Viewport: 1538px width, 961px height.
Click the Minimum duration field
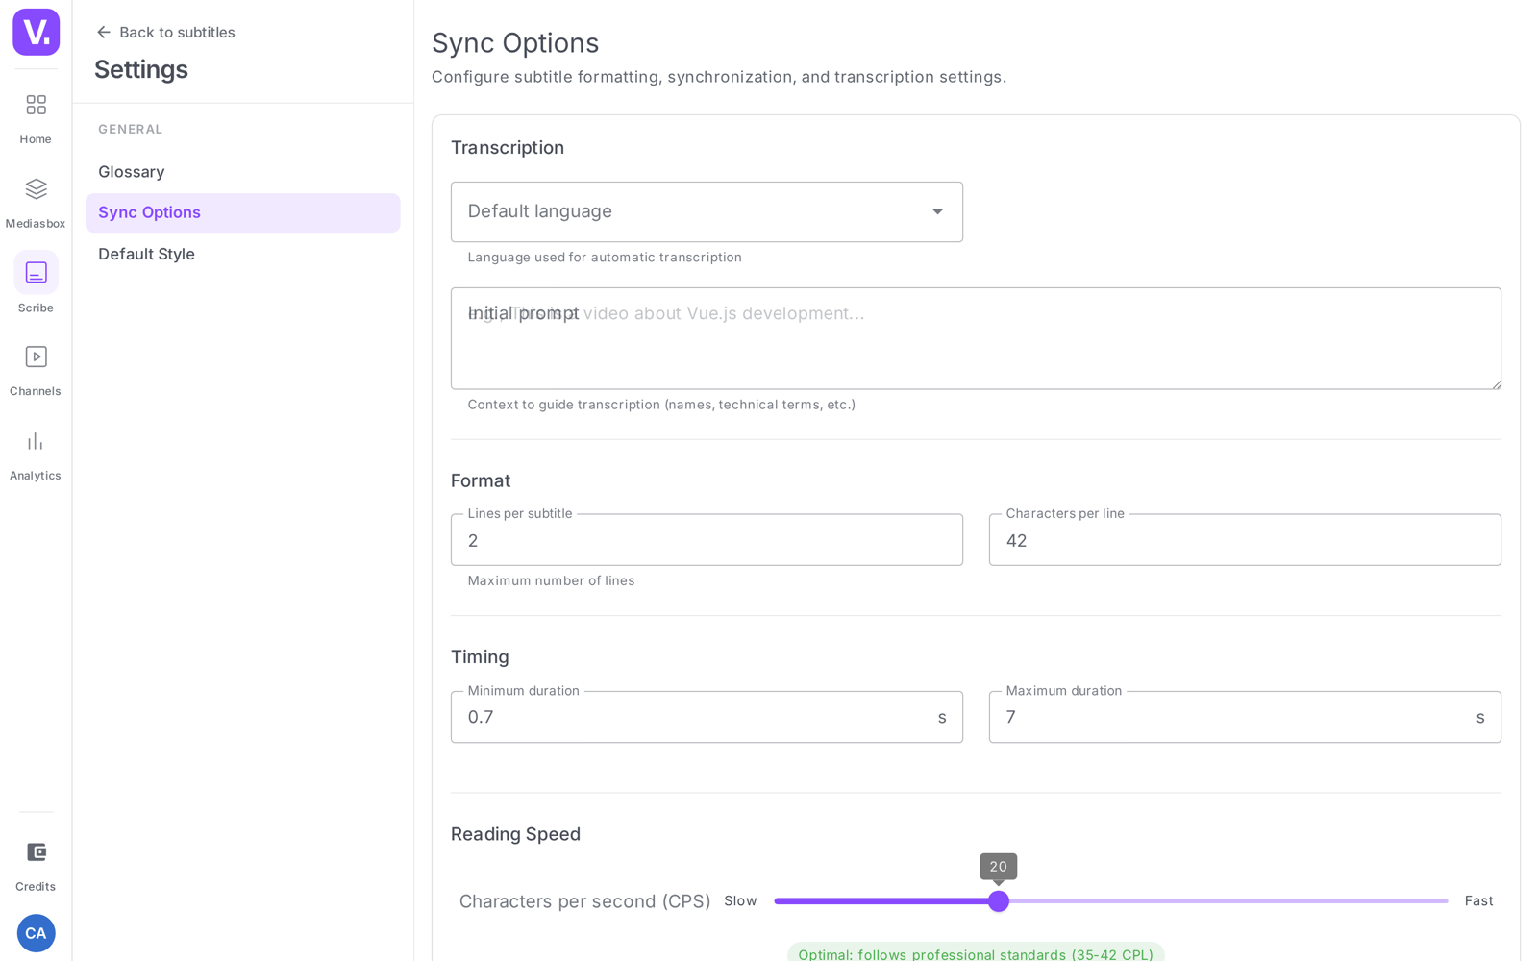(707, 717)
